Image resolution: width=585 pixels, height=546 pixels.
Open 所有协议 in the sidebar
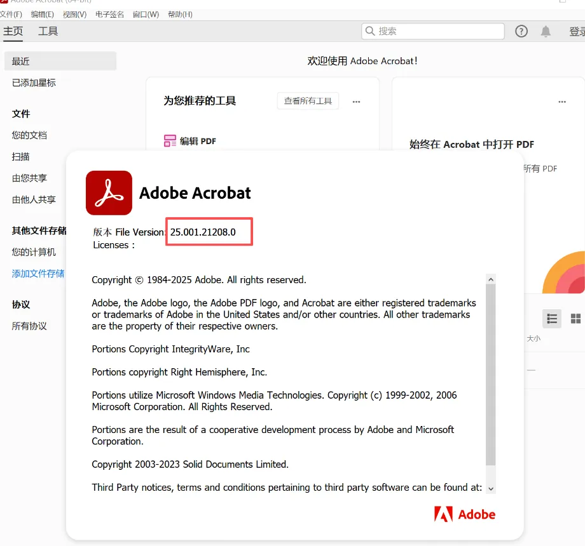29,326
